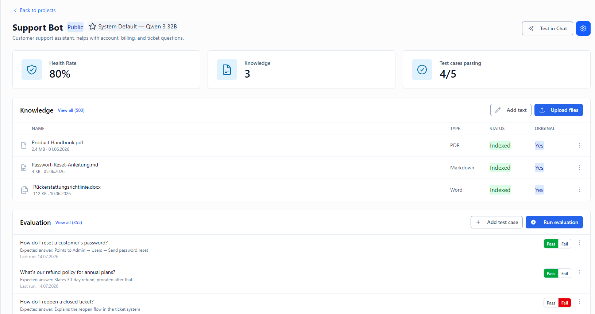Screen dimensions: 595x314
Task: Open Knowledge View all (503) link
Action: [71, 110]
